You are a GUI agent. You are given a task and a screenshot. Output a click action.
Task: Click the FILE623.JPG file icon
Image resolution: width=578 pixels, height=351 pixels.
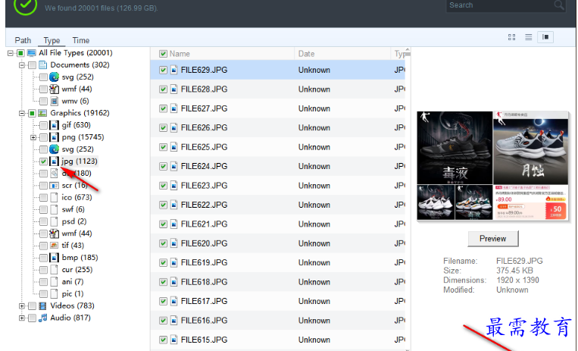(x=174, y=186)
